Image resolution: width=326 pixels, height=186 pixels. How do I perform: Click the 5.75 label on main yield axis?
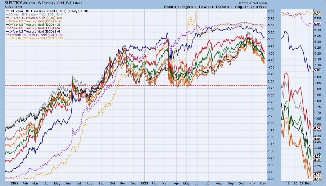point(271,19)
